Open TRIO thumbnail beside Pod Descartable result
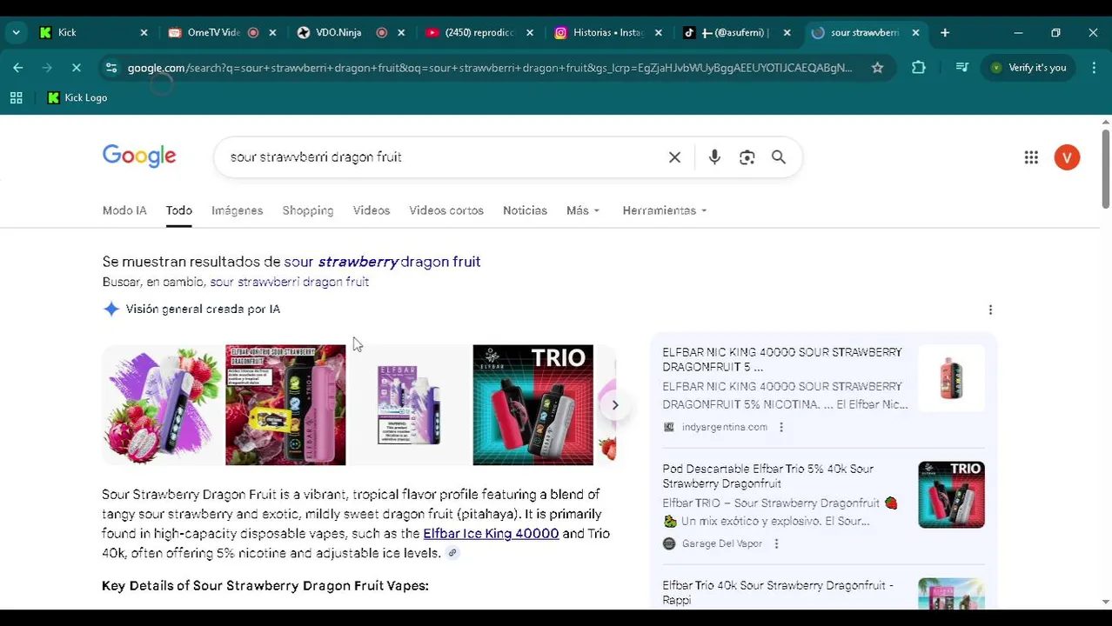 [951, 495]
